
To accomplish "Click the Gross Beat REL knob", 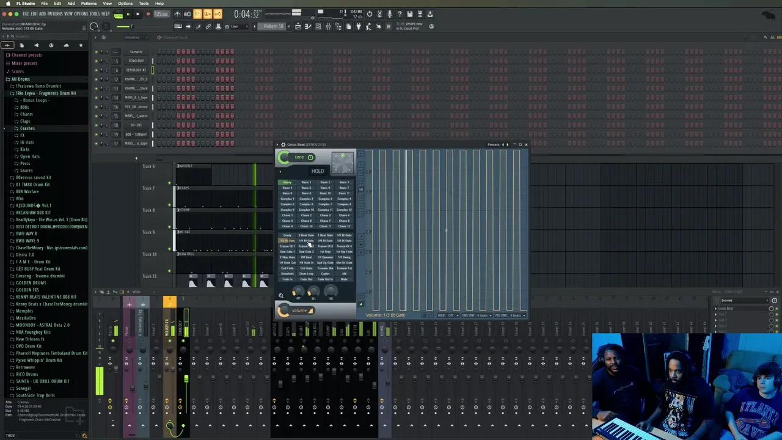I will click(x=313, y=291).
